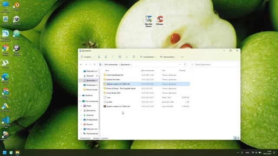The image size is (278, 156).
Task: Open the Создать dropdown
Action: 86,57
